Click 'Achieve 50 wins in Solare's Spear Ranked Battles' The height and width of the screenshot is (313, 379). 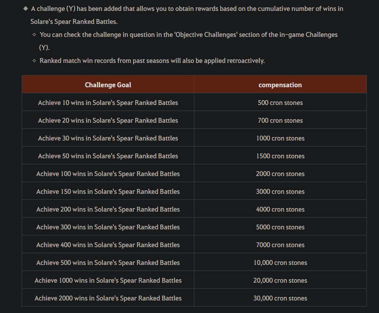click(108, 156)
